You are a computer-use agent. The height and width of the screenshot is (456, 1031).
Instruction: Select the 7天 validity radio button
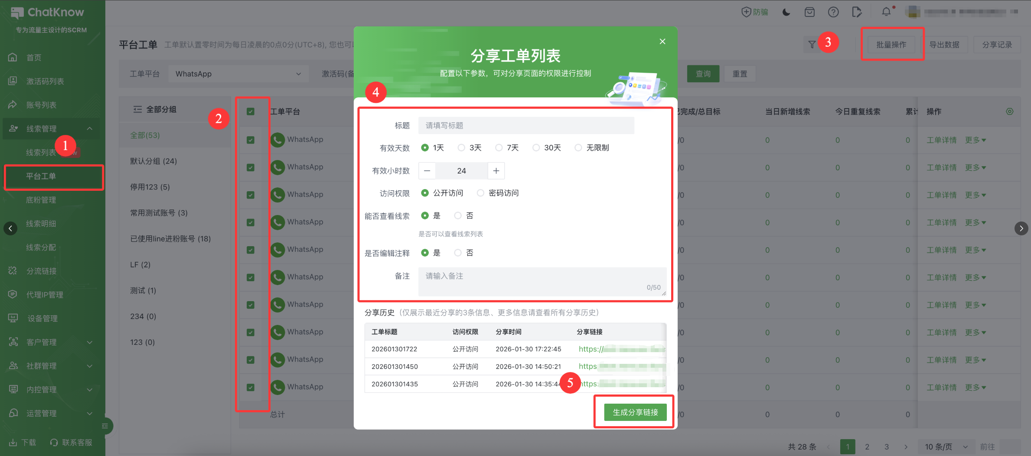(499, 148)
